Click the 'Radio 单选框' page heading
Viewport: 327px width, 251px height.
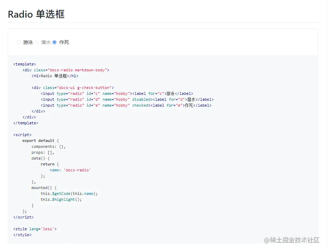(36, 14)
